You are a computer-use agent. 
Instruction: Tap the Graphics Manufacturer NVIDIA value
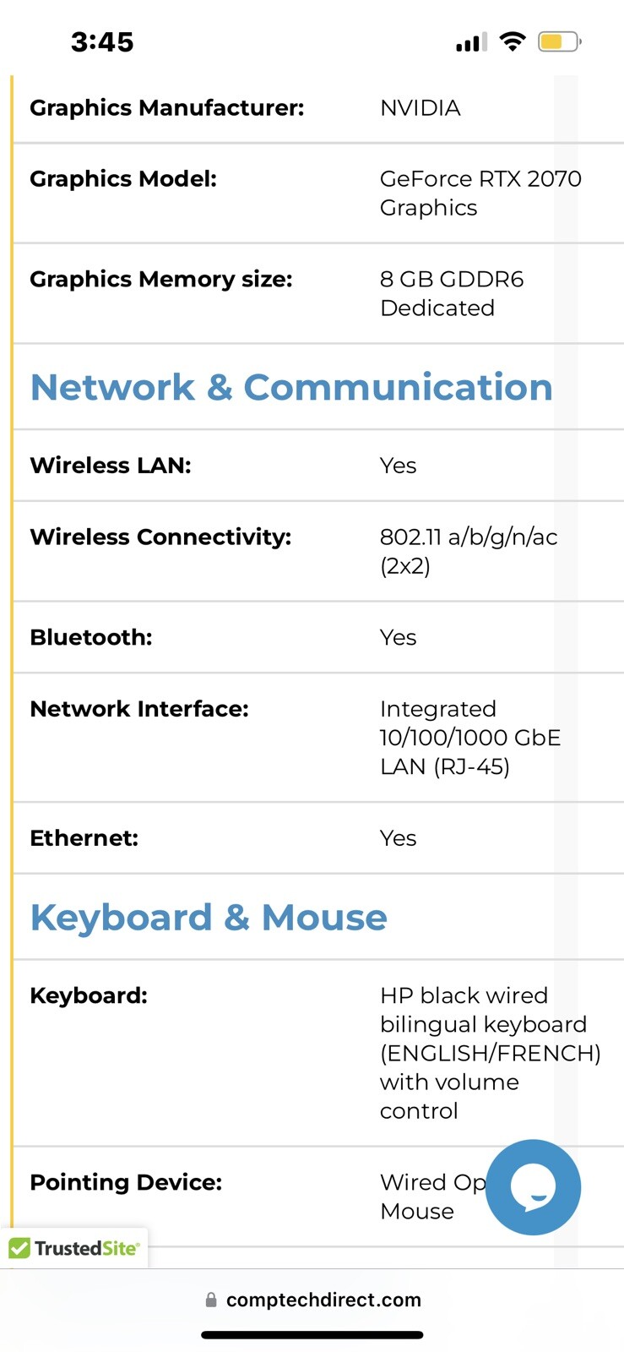[x=421, y=108]
